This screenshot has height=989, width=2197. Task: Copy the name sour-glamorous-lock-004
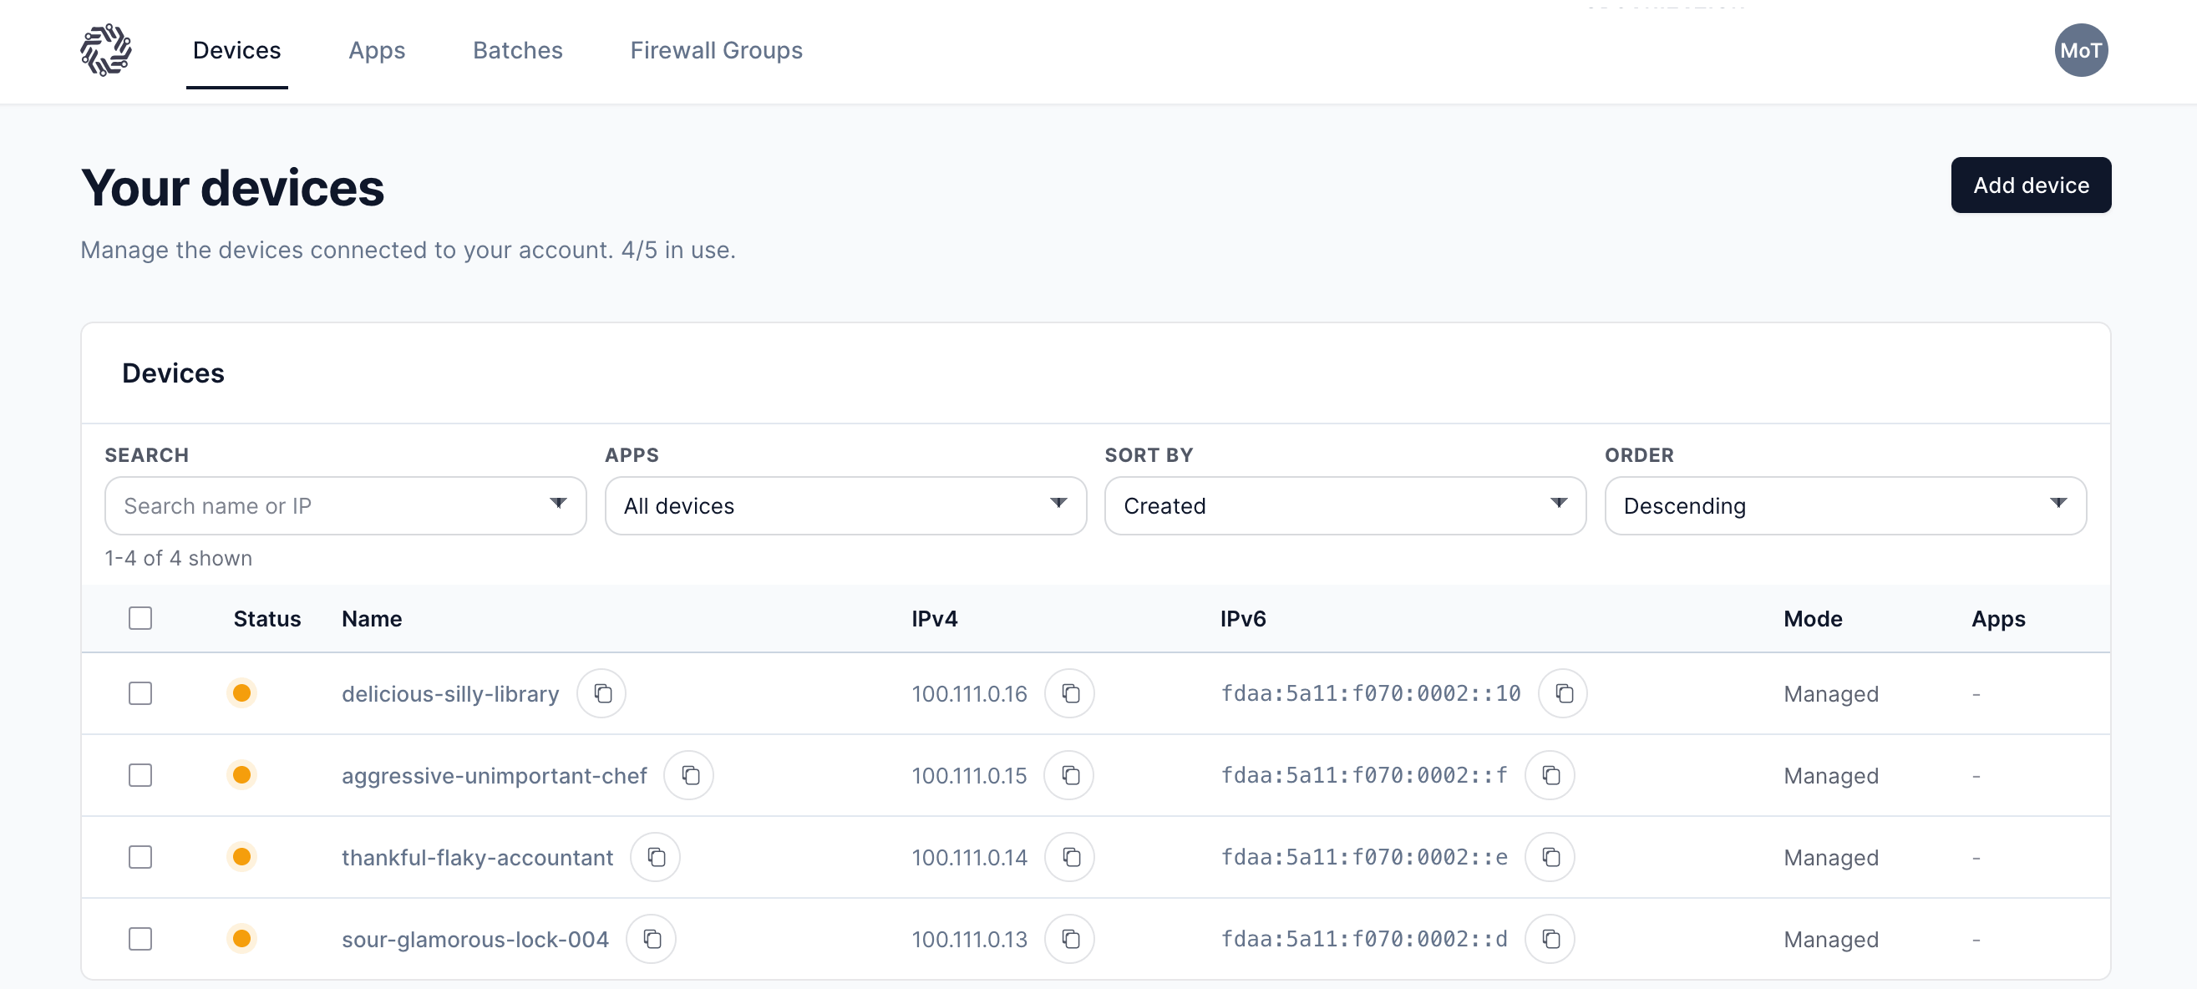(x=652, y=939)
